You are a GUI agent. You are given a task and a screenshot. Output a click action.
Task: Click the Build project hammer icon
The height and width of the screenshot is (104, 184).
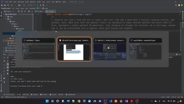click(x=24, y=5)
